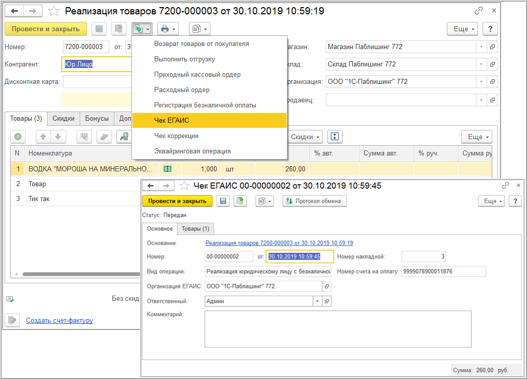The image size is (527, 379).
Task: Expand Ответственный dropdown arrow
Action: coord(317,301)
